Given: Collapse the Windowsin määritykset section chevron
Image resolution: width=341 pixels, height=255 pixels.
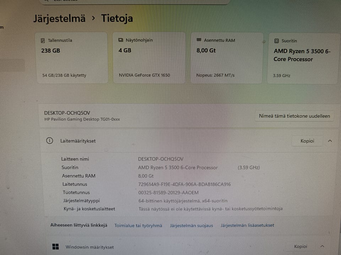Looking at the screenshot, I should (x=322, y=246).
